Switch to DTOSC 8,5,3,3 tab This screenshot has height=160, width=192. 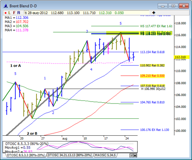point(26,155)
